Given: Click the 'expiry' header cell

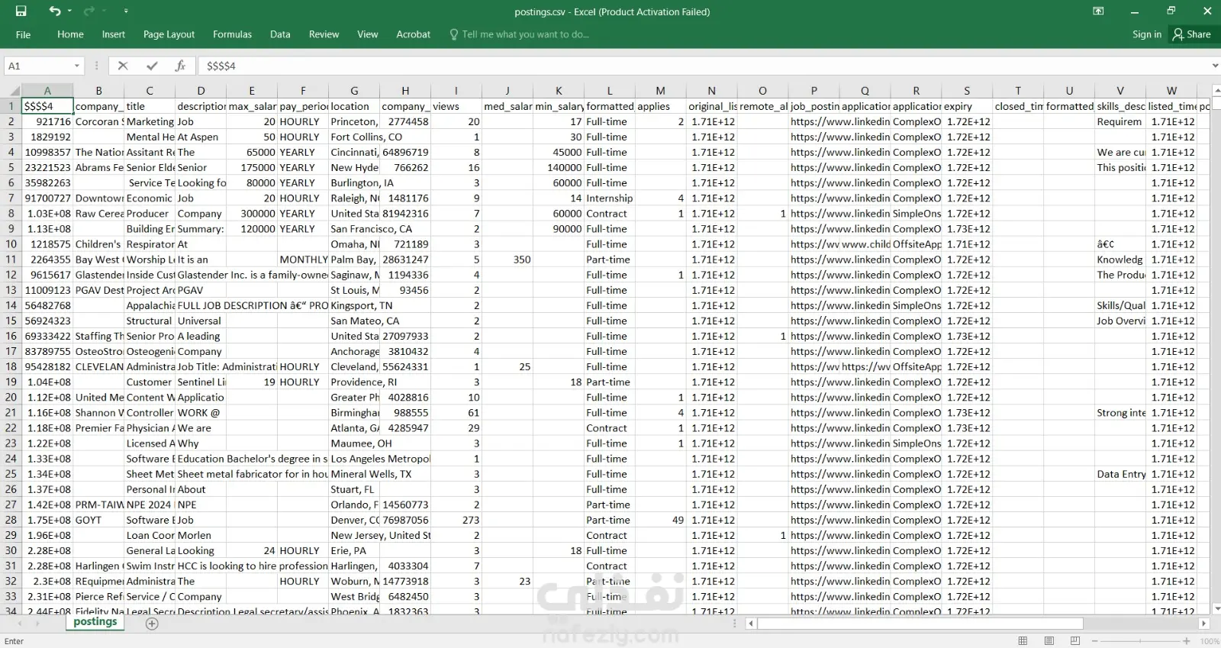Looking at the screenshot, I should (967, 106).
